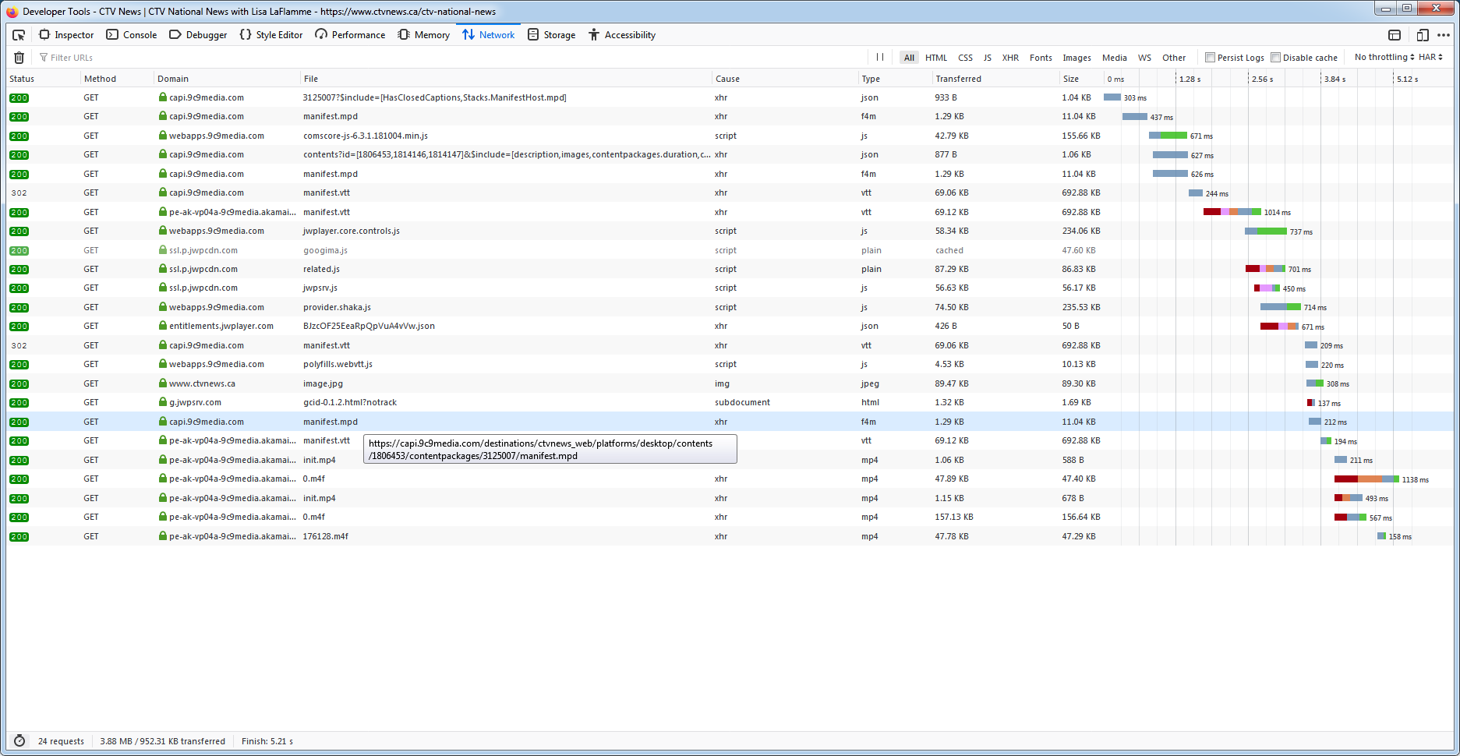Click the subdocument cause cell
Screen dimensions: 1460x756
[x=742, y=402]
